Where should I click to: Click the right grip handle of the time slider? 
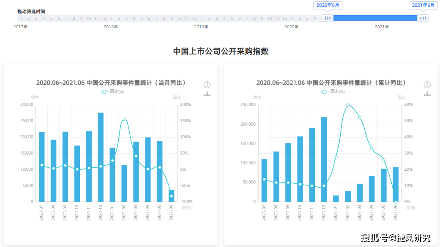click(x=423, y=18)
